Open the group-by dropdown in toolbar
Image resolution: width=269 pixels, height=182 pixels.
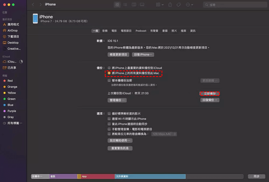click(160, 5)
